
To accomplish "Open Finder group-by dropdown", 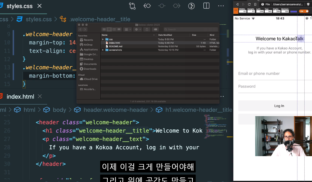I will 127,29.
